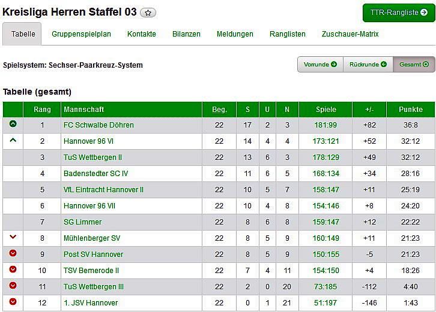The width and height of the screenshot is (436, 312).
Task: Go to the Zuschauer-Matrix tab
Action: pos(350,34)
